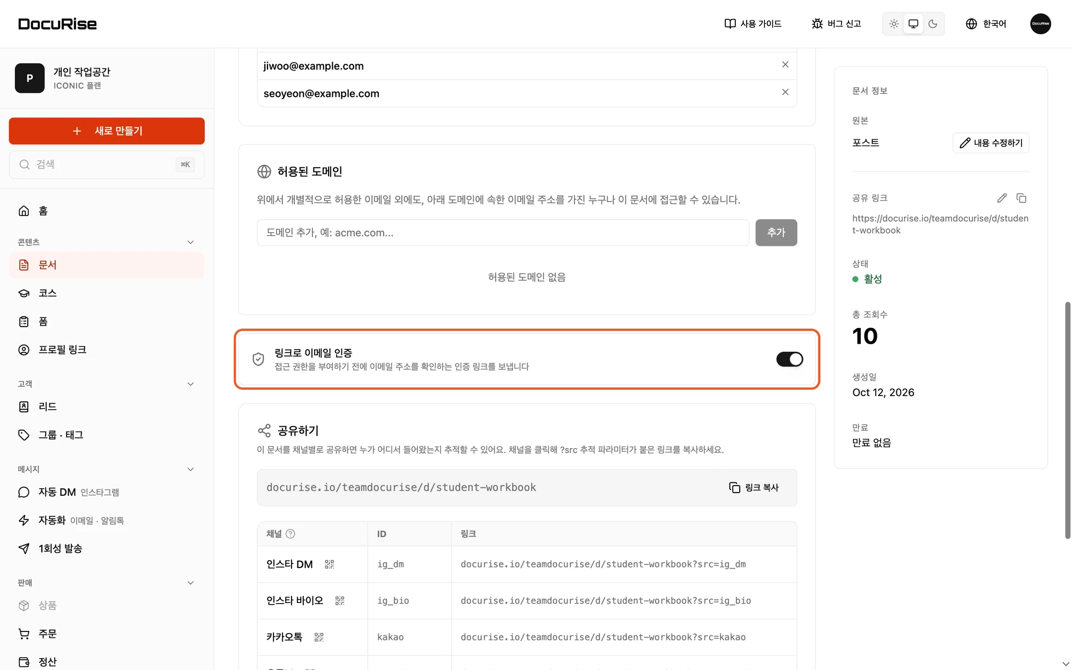Open 주문 in sidebar

[107, 634]
